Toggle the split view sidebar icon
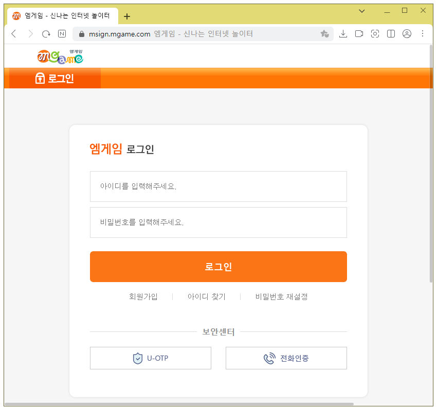The width and height of the screenshot is (437, 410). tap(391, 34)
